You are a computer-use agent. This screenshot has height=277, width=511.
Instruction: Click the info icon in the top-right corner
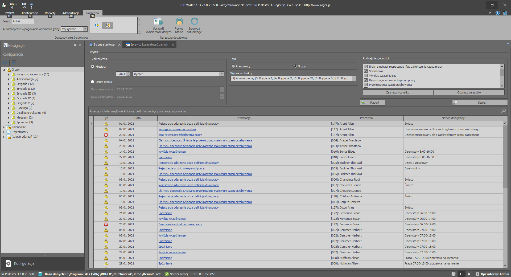(x=497, y=13)
